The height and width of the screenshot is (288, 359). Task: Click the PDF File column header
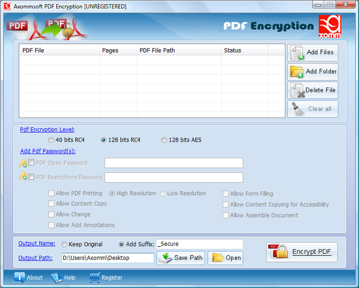pyautogui.click(x=59, y=50)
